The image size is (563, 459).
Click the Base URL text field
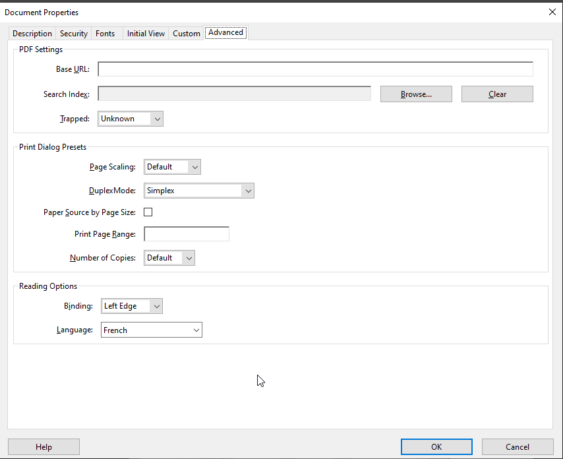315,69
